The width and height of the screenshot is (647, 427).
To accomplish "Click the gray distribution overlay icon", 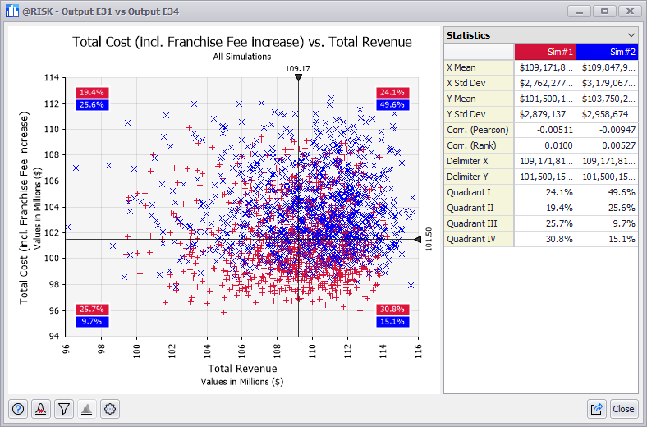I will click(87, 408).
